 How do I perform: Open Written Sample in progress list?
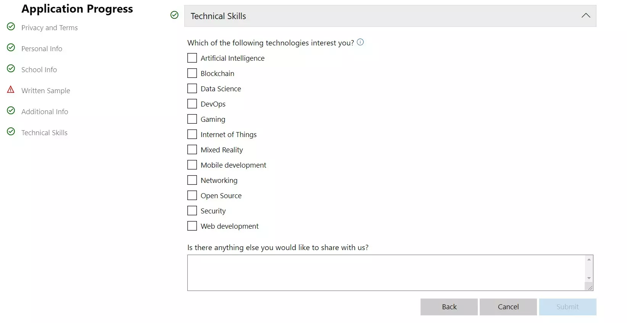click(46, 90)
